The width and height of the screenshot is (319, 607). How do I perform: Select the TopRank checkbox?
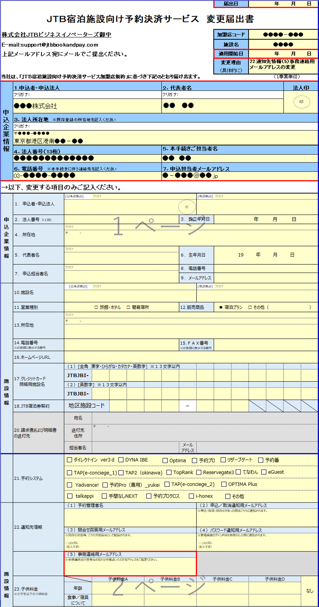coord(169,472)
